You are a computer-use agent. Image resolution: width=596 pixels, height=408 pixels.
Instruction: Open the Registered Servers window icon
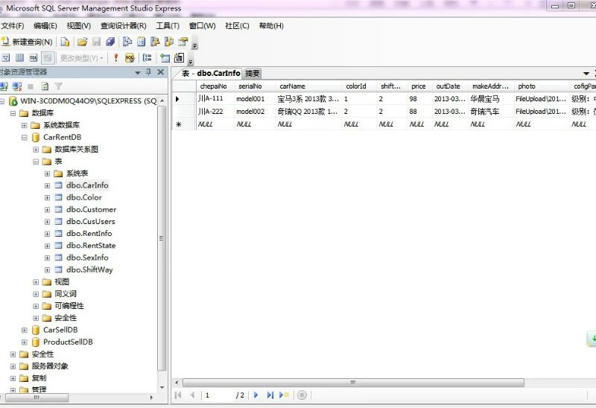pyautogui.click(x=127, y=42)
